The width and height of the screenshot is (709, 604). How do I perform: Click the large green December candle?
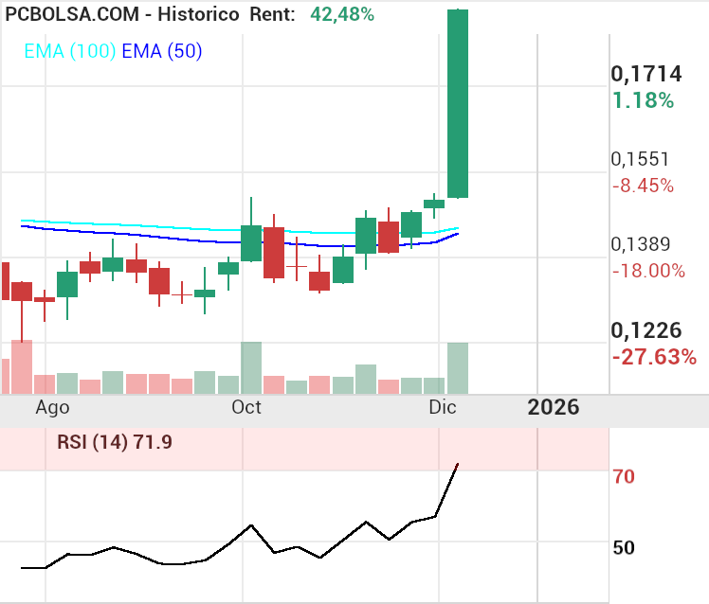(458, 104)
